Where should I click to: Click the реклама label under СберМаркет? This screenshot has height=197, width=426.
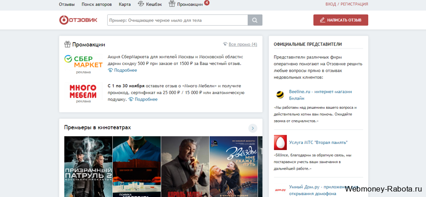click(83, 72)
